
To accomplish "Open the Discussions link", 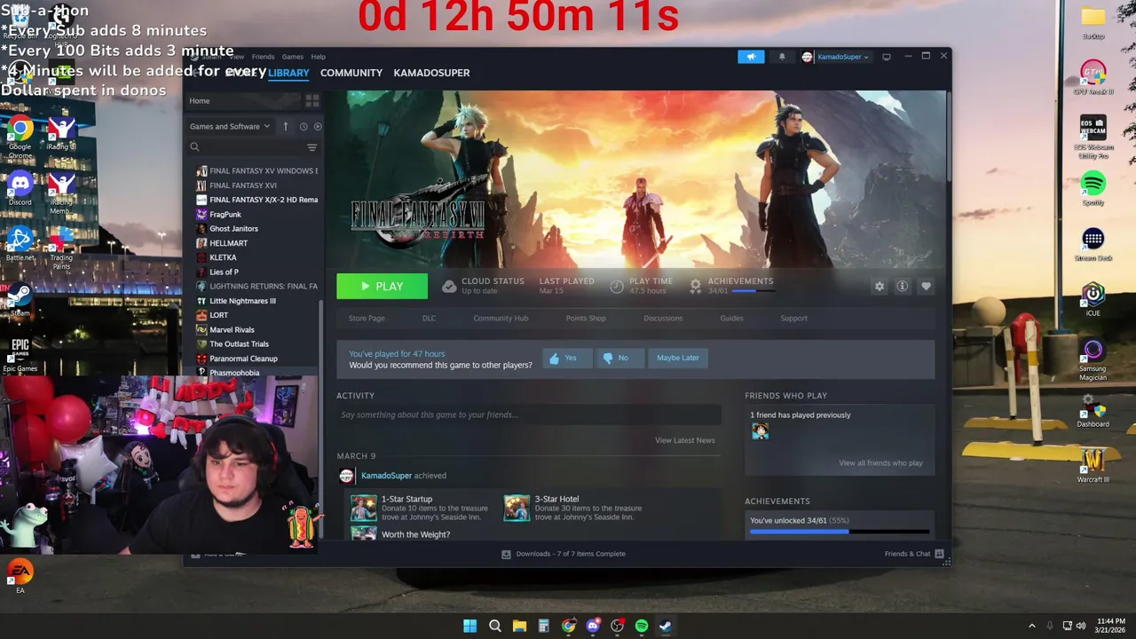I will coord(663,319).
